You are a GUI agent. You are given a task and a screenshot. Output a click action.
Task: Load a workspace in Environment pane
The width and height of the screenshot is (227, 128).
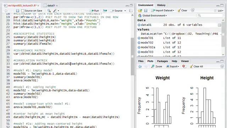click(140, 10)
